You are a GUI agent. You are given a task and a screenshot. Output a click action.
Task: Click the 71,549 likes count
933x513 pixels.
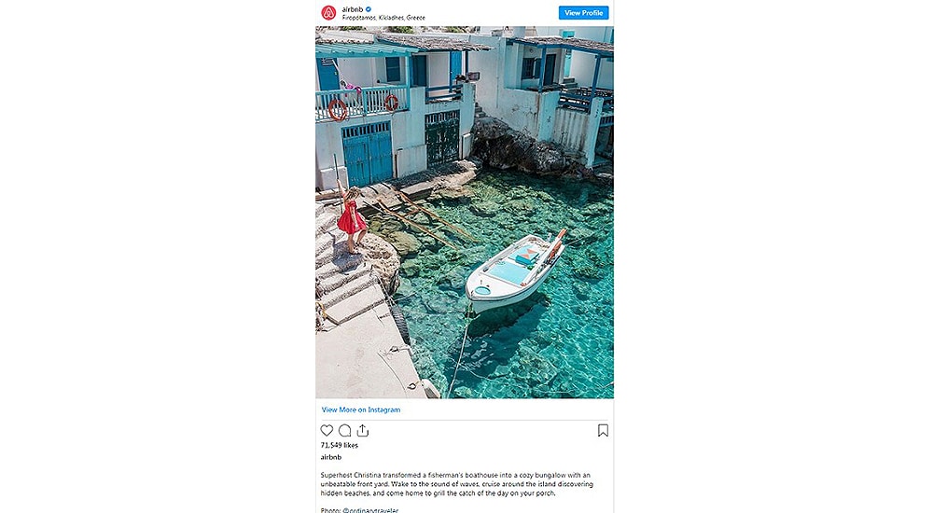[339, 446]
